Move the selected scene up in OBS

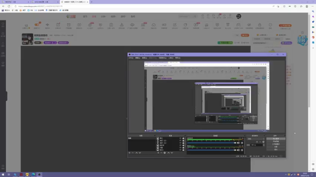pos(137,153)
